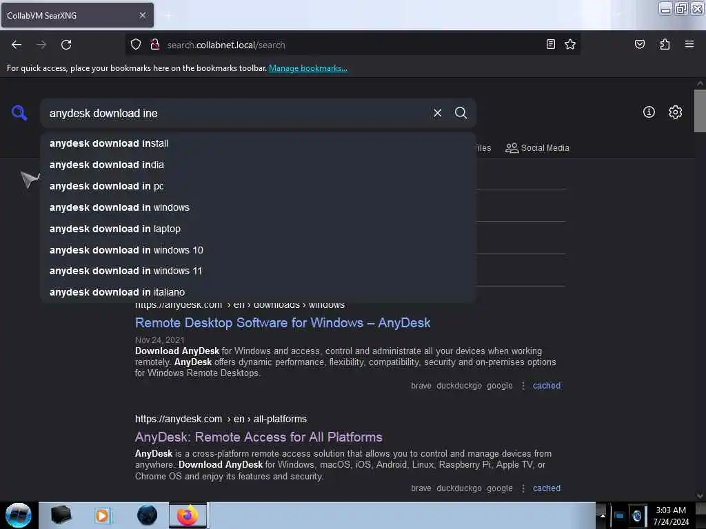Toggle reader view icon in address bar

pyautogui.click(x=550, y=44)
